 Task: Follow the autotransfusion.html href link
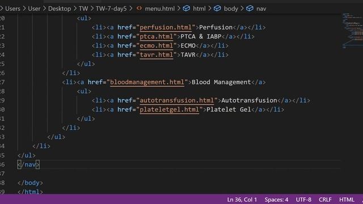click(177, 100)
